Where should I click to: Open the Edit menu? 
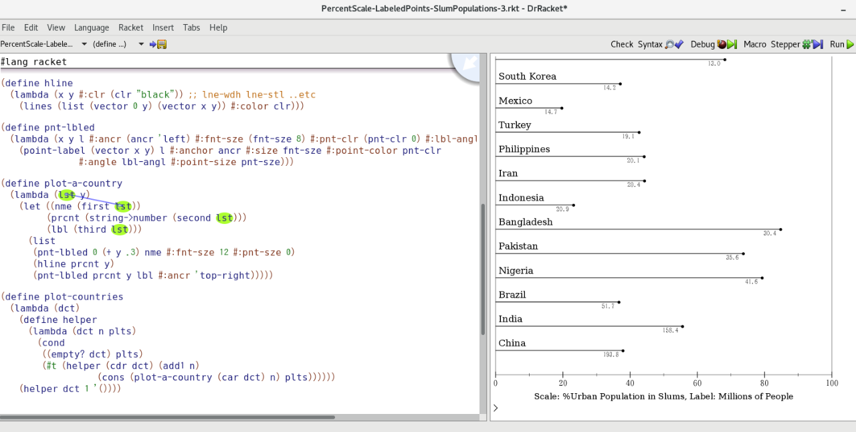point(31,27)
